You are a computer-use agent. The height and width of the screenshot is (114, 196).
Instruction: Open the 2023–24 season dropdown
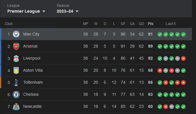[68, 11]
